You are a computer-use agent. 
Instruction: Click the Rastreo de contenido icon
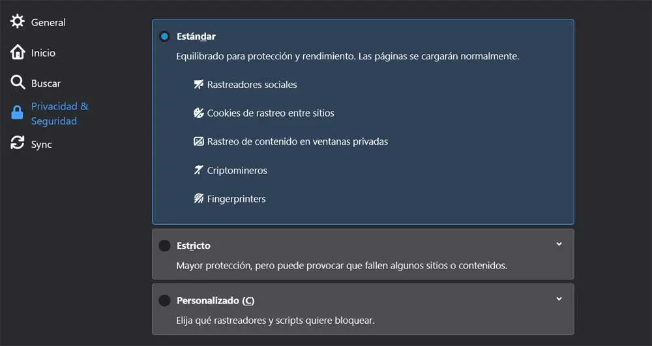(199, 142)
